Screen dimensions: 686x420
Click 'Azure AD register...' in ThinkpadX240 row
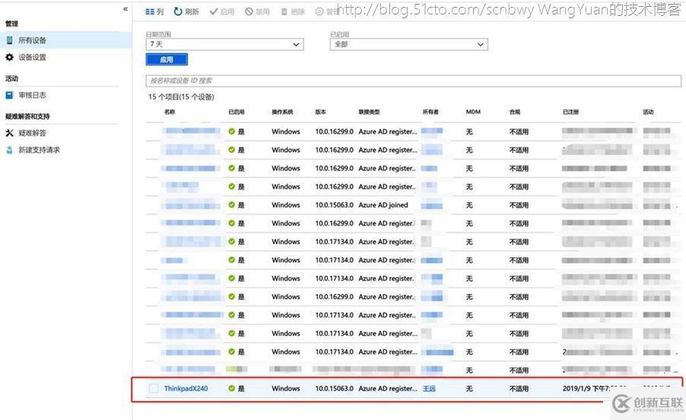[x=388, y=388]
